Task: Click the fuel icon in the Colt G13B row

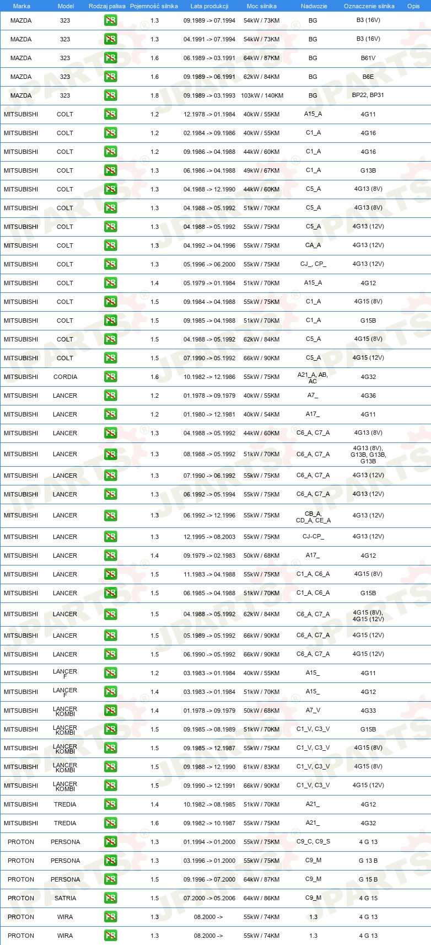Action: pyautogui.click(x=111, y=170)
